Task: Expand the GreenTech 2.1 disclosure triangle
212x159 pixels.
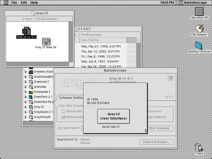Action: 26,97
